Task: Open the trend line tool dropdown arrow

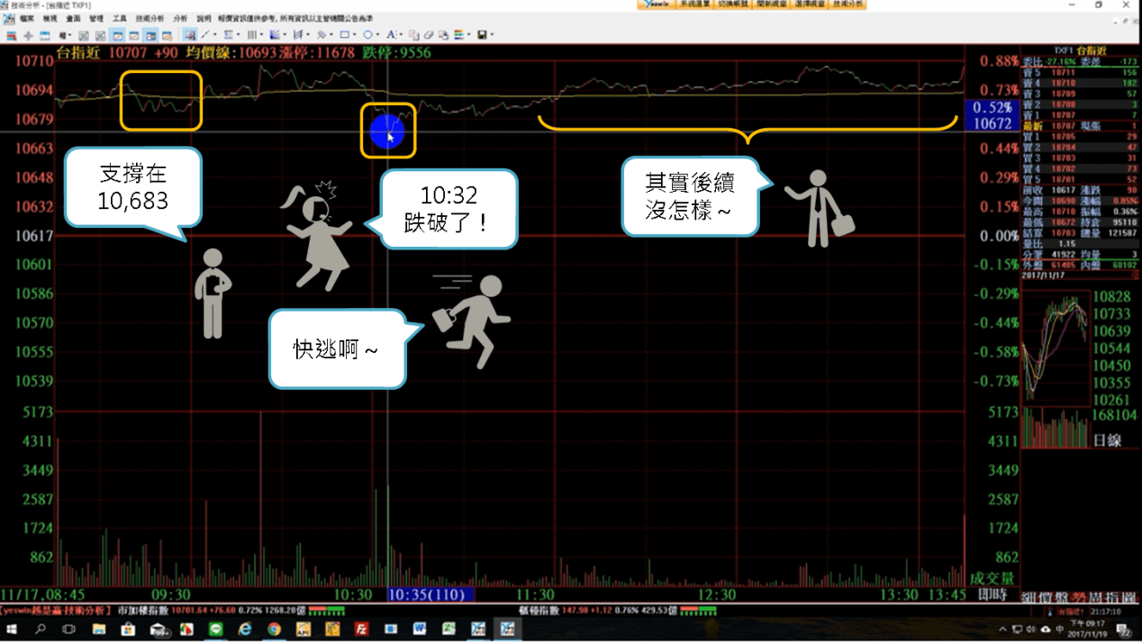Action: pyautogui.click(x=214, y=35)
